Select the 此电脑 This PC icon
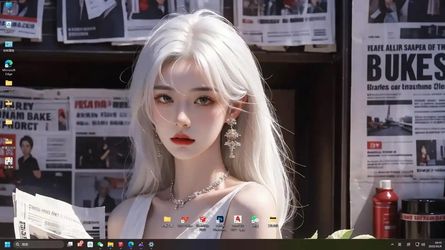445x250 pixels. [x=9, y=6]
